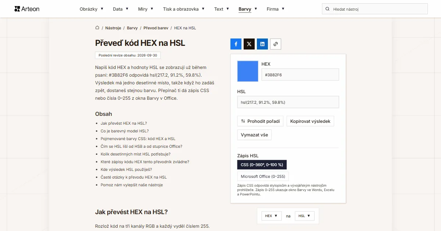This screenshot has width=441, height=231.
Task: Click the 'Zápis HSL' label
Action: click(x=248, y=155)
